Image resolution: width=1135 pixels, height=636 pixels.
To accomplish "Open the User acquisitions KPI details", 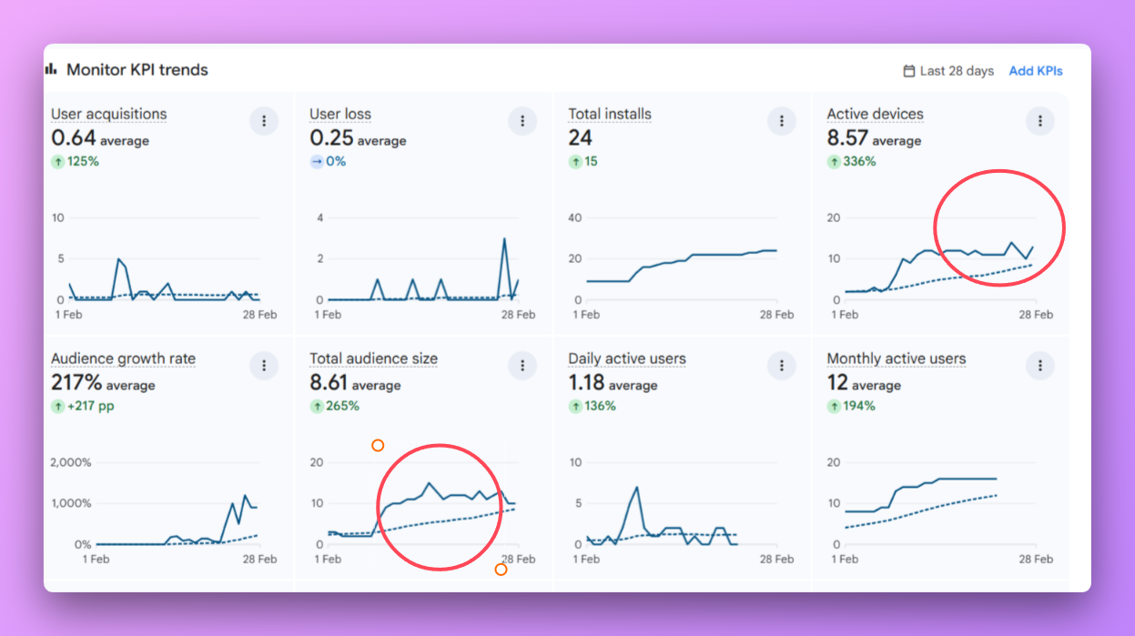I will [107, 114].
